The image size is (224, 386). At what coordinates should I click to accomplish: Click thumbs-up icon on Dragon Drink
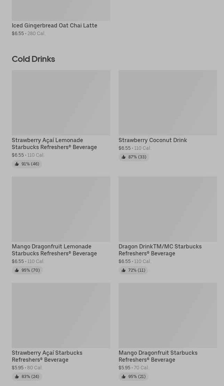tap(123, 270)
